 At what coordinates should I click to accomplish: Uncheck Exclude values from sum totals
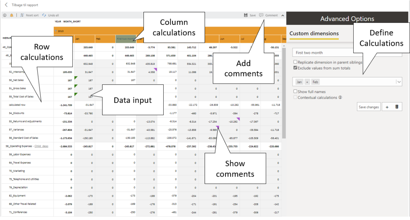click(295, 68)
